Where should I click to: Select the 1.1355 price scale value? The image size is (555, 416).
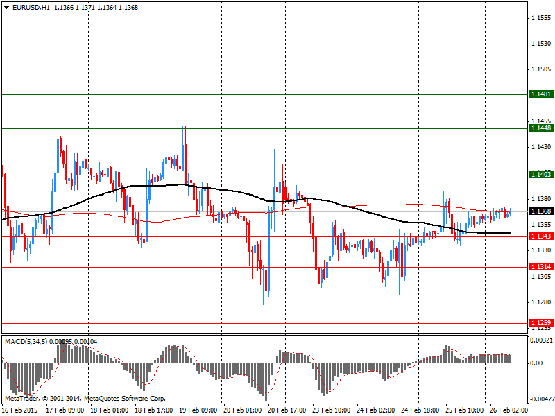(542, 225)
